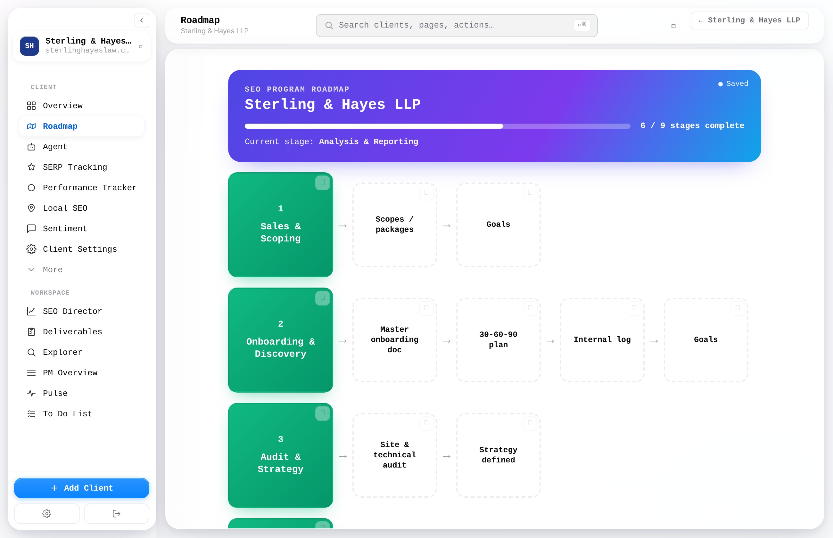Screen dimensions: 833x538
Task: Click the small icon left of client button
Action: 673,26
